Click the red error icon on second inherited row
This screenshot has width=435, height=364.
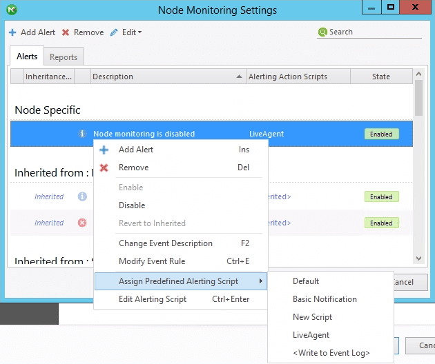(82, 223)
